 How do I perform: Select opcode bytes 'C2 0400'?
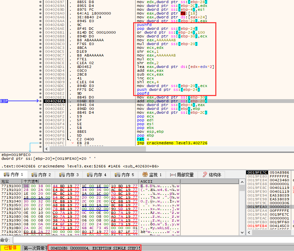86,139
